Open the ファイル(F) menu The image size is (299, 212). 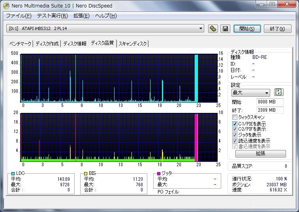[19, 16]
